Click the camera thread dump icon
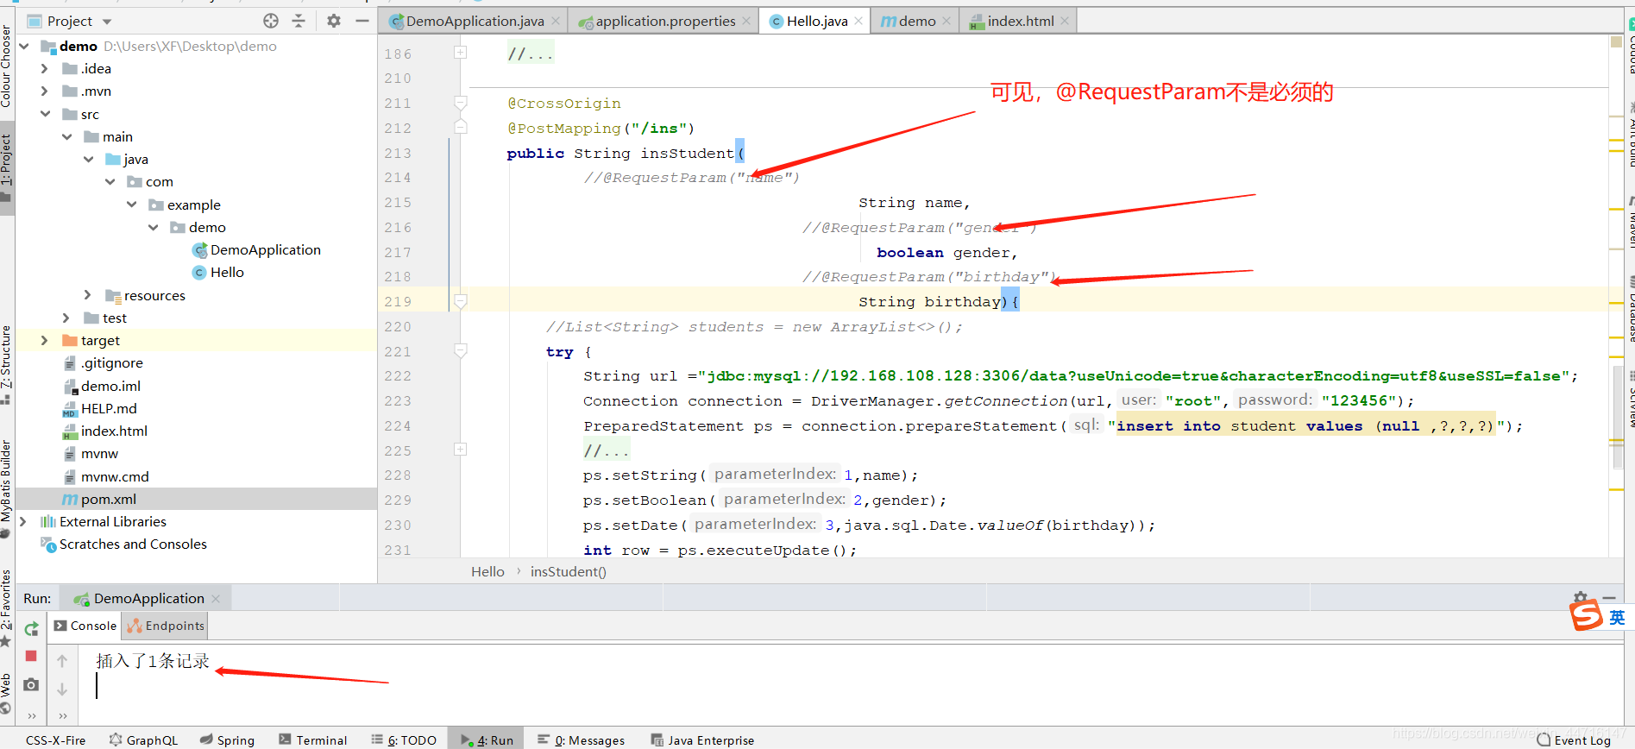This screenshot has height=749, width=1635. (31, 684)
